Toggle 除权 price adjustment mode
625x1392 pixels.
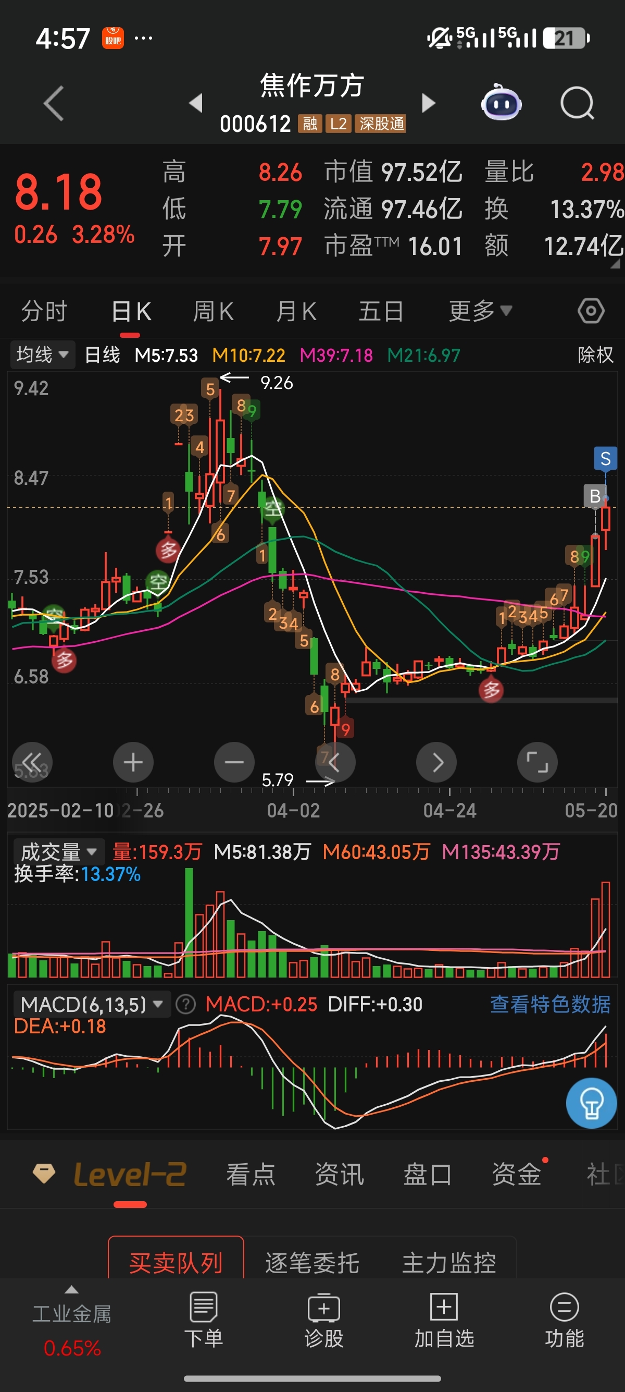596,355
